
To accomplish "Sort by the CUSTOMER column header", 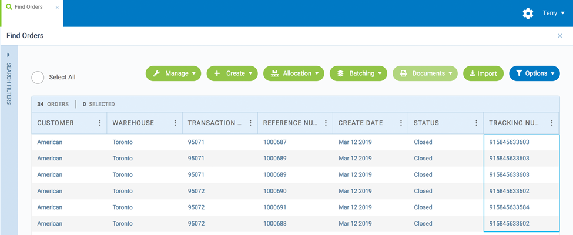I will tap(56, 123).
